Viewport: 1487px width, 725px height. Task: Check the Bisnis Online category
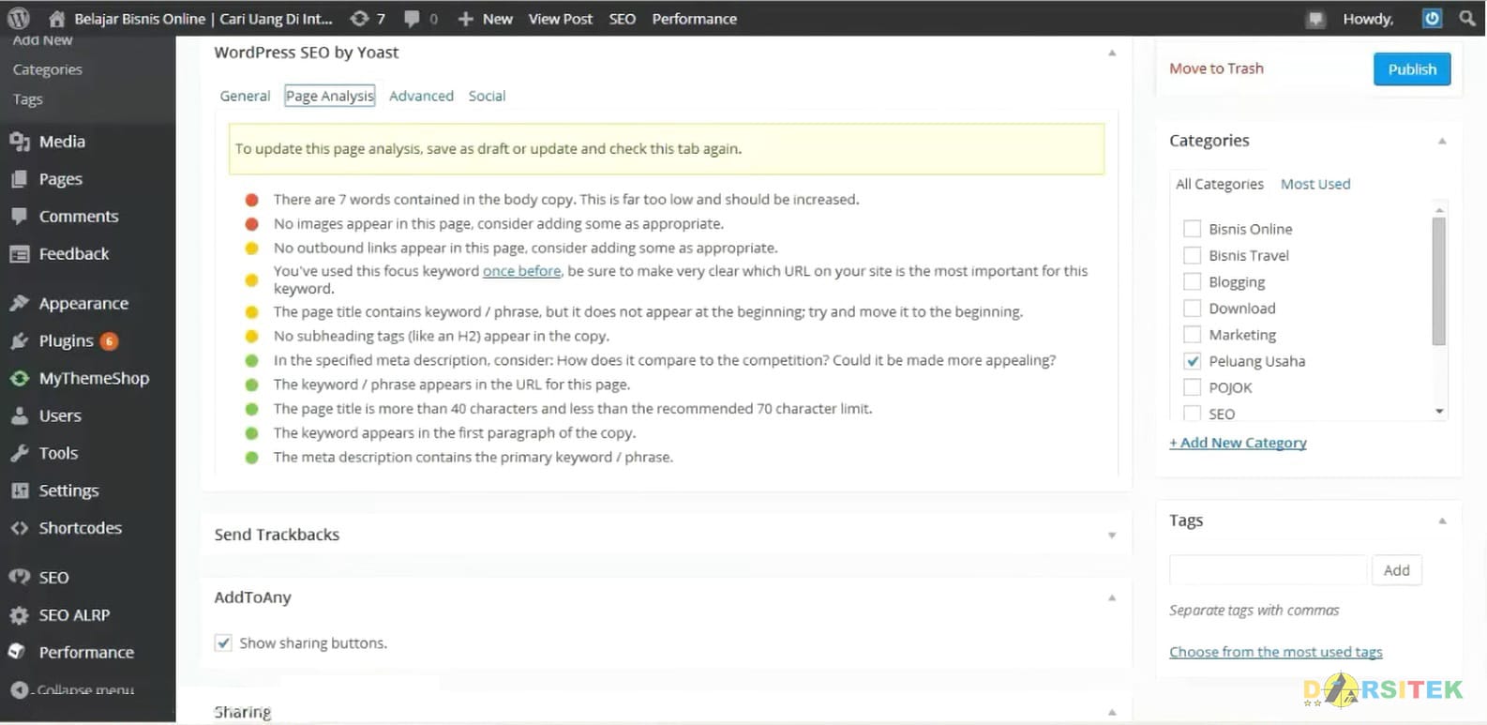1192,229
